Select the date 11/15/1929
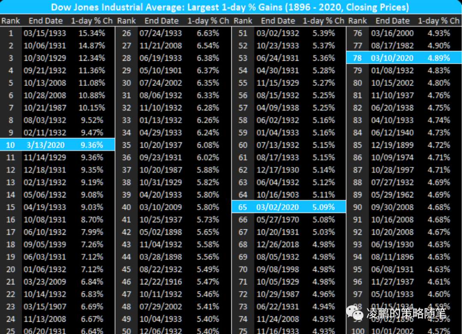 pos(278,83)
